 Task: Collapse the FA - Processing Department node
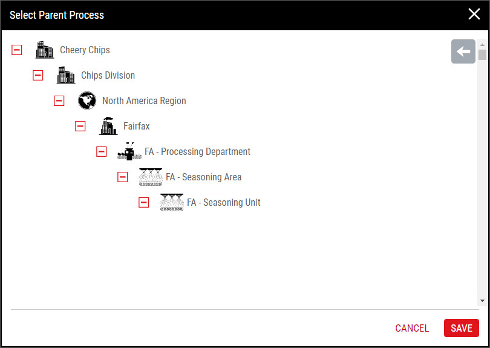(101, 152)
